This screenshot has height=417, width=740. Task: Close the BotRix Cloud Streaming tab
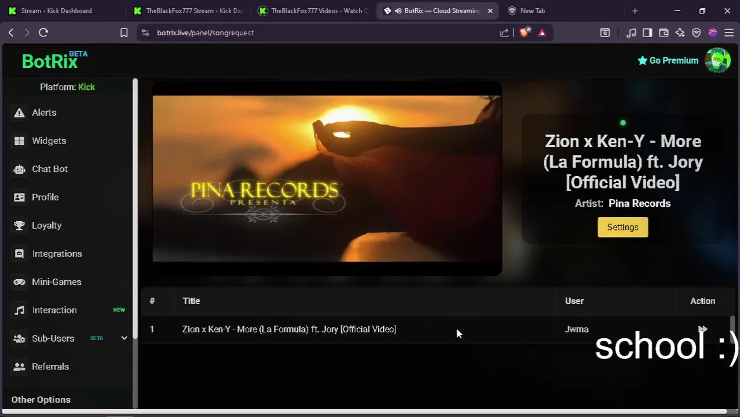pos(490,10)
